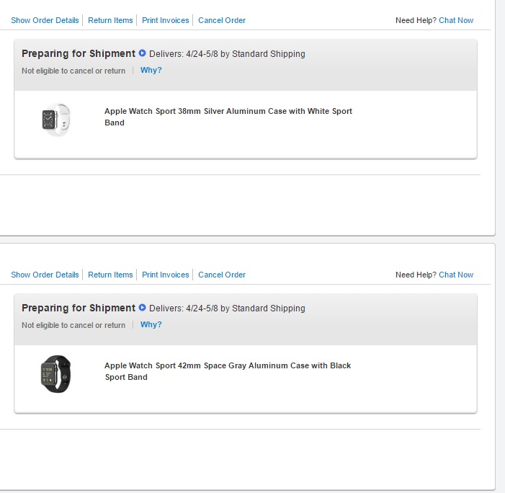Start Chat Now in the second order

point(456,275)
